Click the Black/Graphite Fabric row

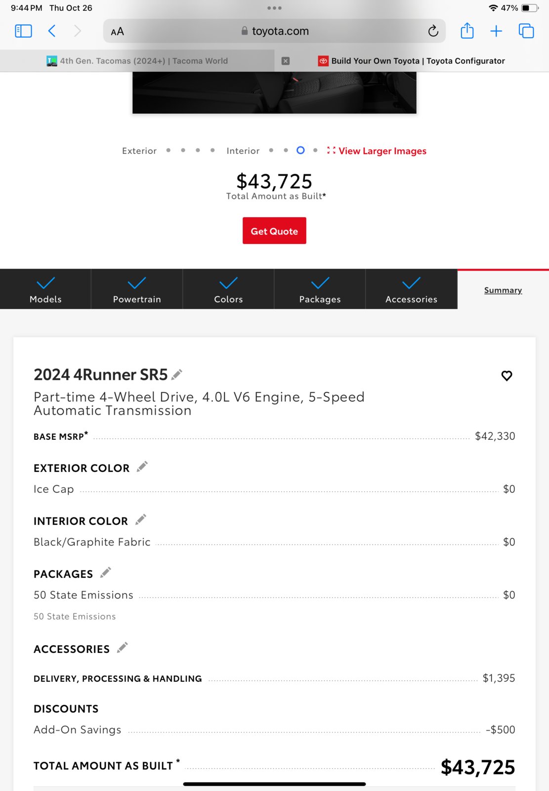(x=274, y=542)
